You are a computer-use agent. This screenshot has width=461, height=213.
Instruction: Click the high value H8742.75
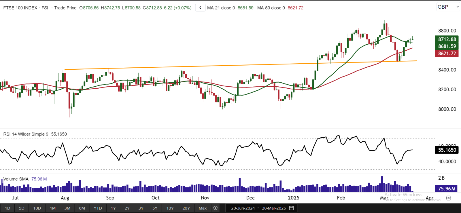tap(110, 8)
